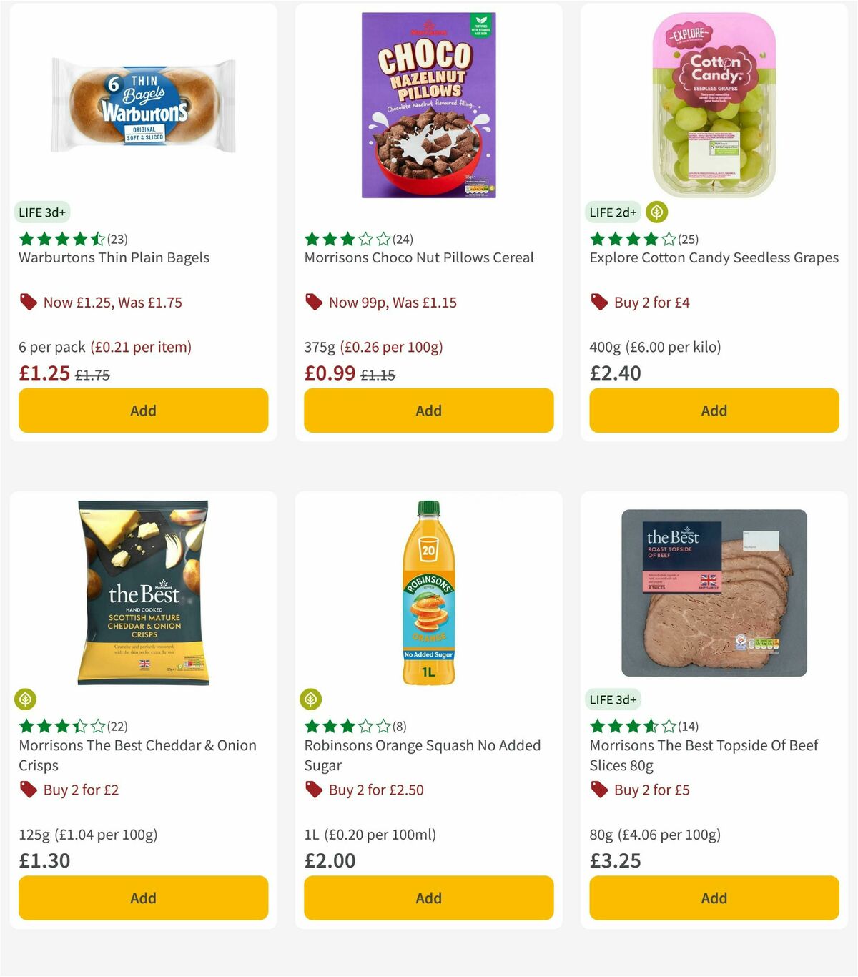Click Add under Morrisons Choco Nut Pillows Cereal

click(428, 410)
